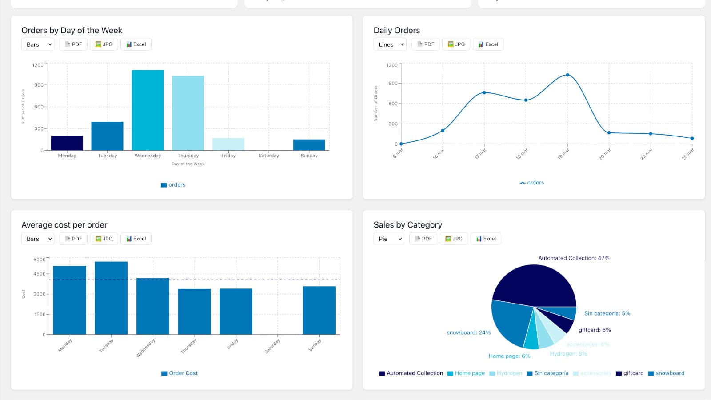The width and height of the screenshot is (711, 400).
Task: Select Tuesday bar in Average cost chart
Action: point(111,298)
